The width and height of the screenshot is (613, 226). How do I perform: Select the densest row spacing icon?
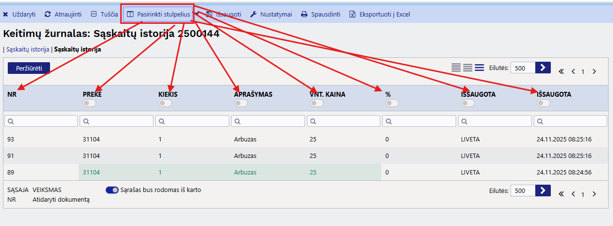pos(456,68)
